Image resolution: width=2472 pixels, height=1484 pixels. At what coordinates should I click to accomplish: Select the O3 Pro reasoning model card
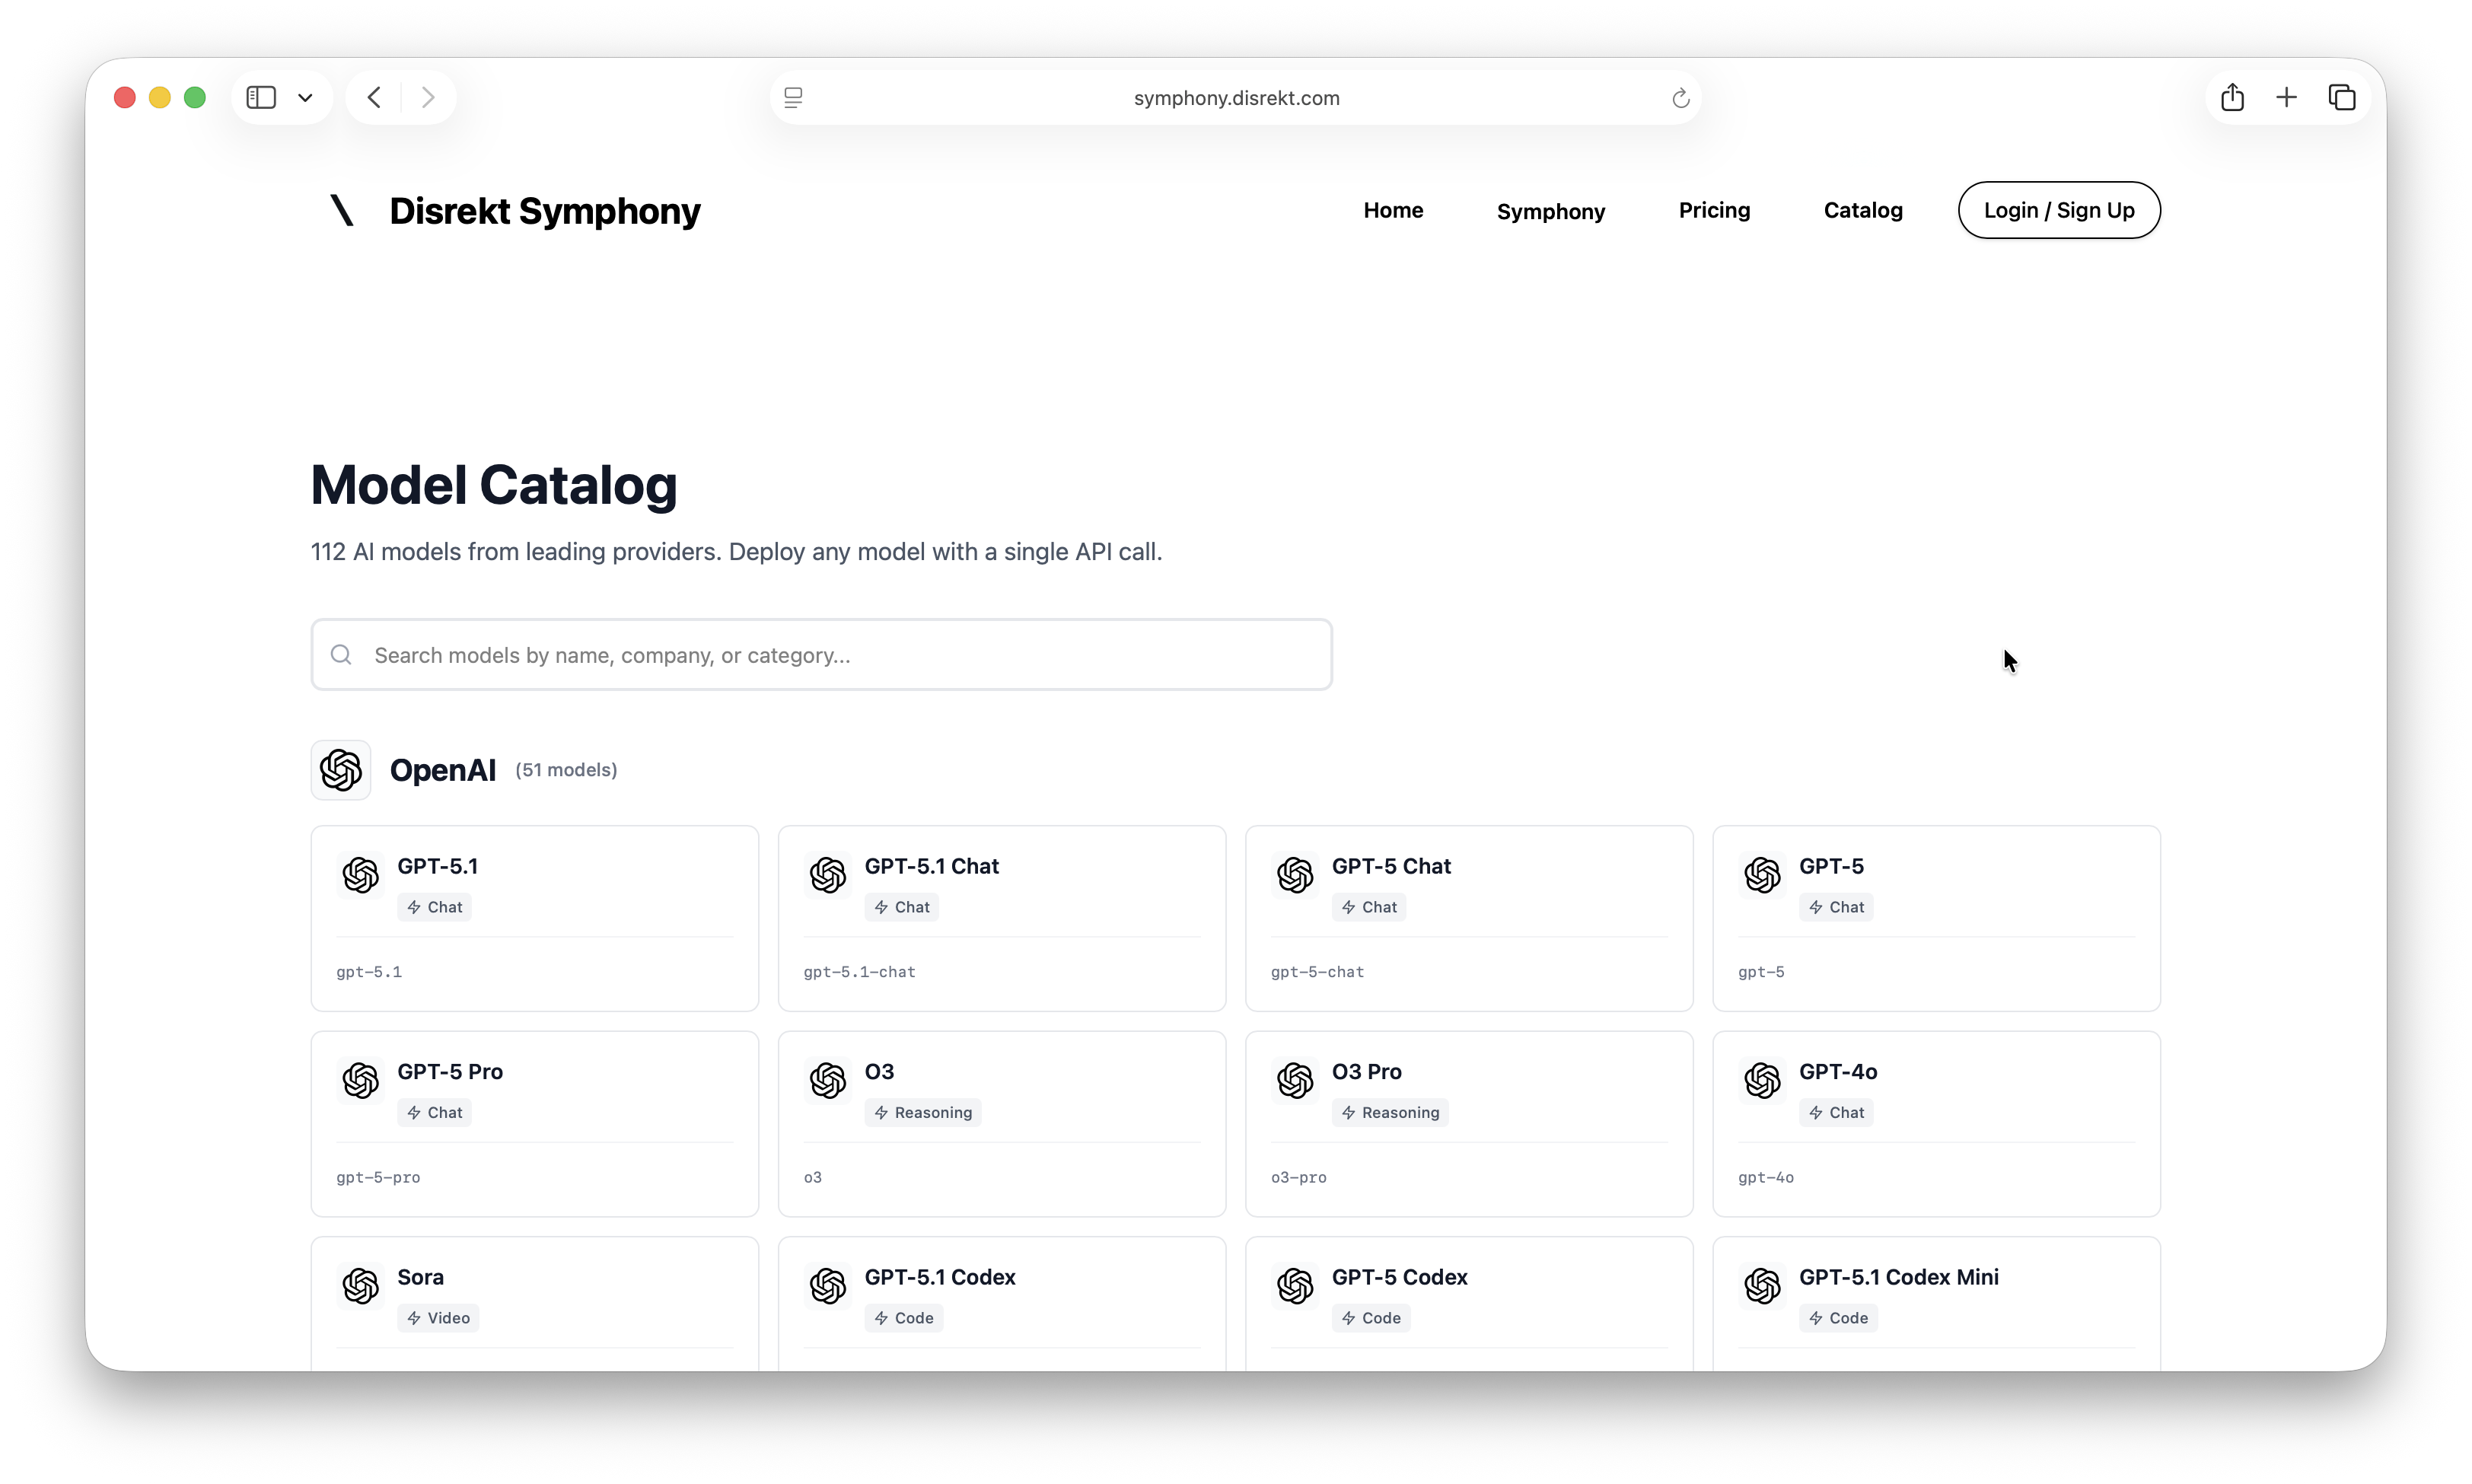(x=1468, y=1123)
